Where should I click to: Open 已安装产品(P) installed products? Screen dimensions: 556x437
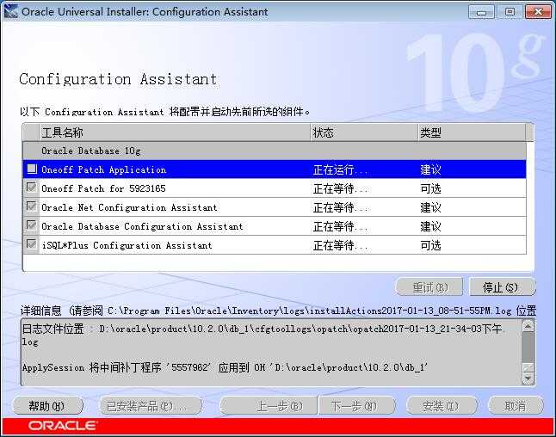tap(151, 406)
